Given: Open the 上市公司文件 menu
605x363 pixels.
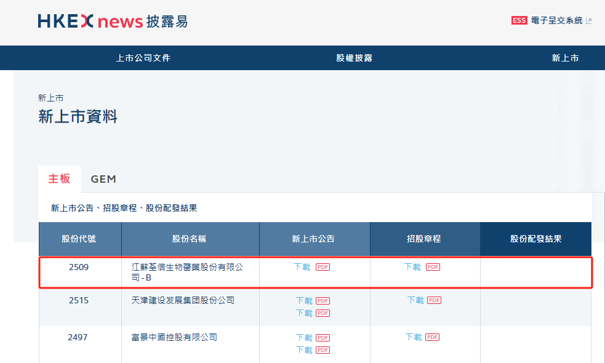Looking at the screenshot, I should 143,58.
